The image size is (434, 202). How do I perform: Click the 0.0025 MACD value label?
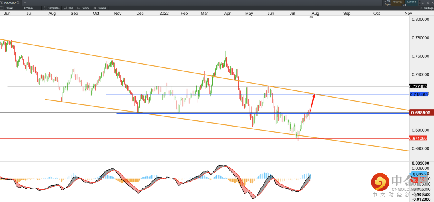(418, 174)
